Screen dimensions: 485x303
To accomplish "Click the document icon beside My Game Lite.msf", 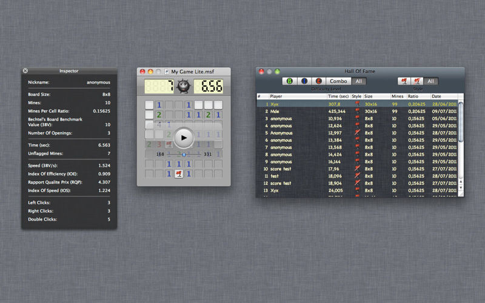I will pos(166,72).
